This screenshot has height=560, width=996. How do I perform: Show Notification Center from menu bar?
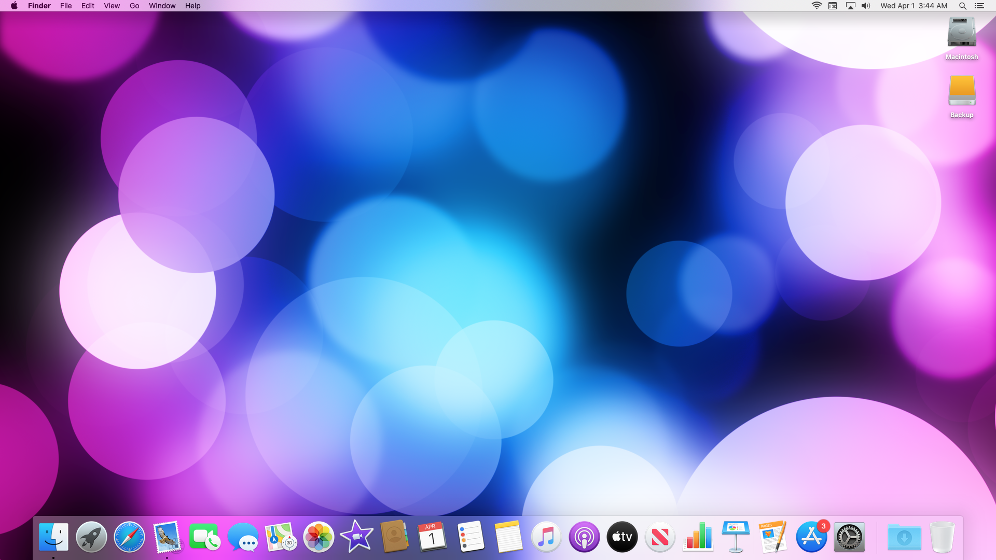(x=979, y=6)
